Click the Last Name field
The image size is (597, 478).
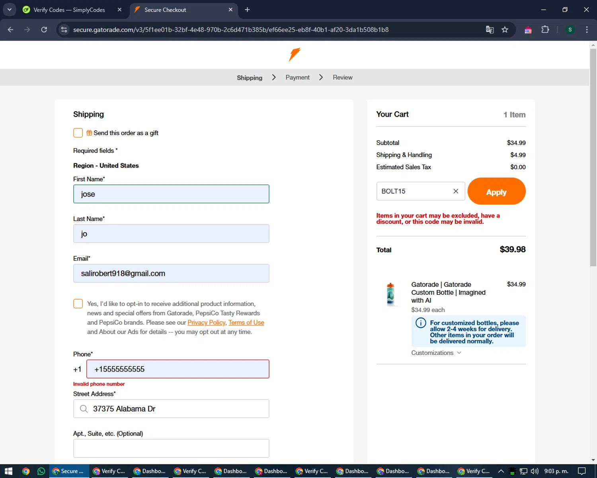[x=171, y=233]
